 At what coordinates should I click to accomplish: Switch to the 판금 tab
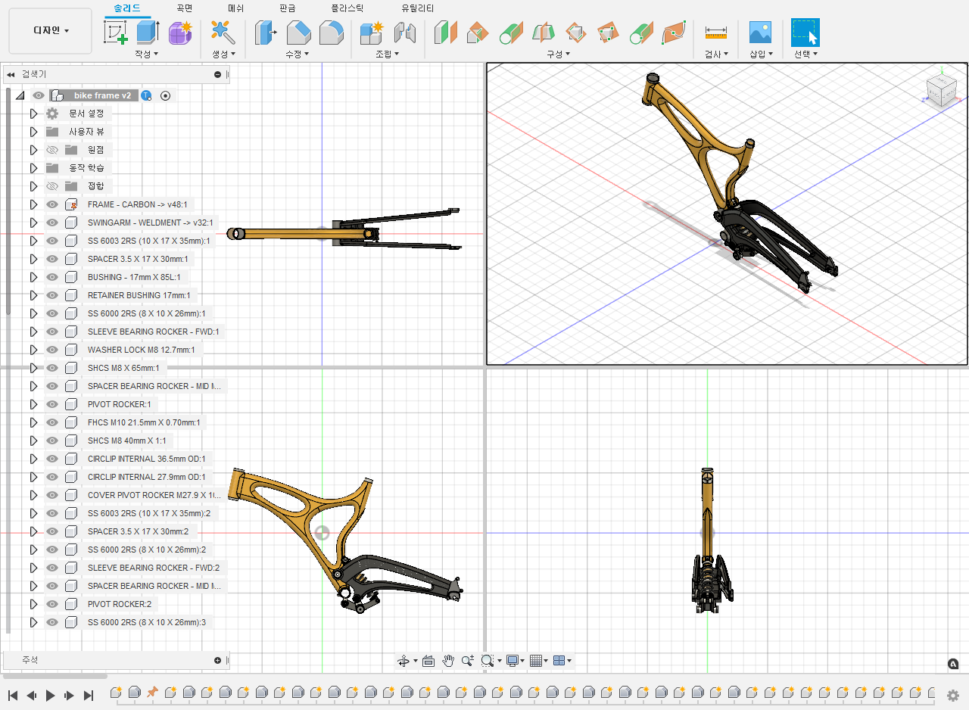(288, 8)
